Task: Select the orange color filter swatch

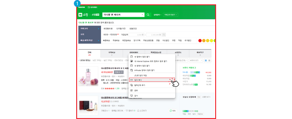Action: coord(204,40)
